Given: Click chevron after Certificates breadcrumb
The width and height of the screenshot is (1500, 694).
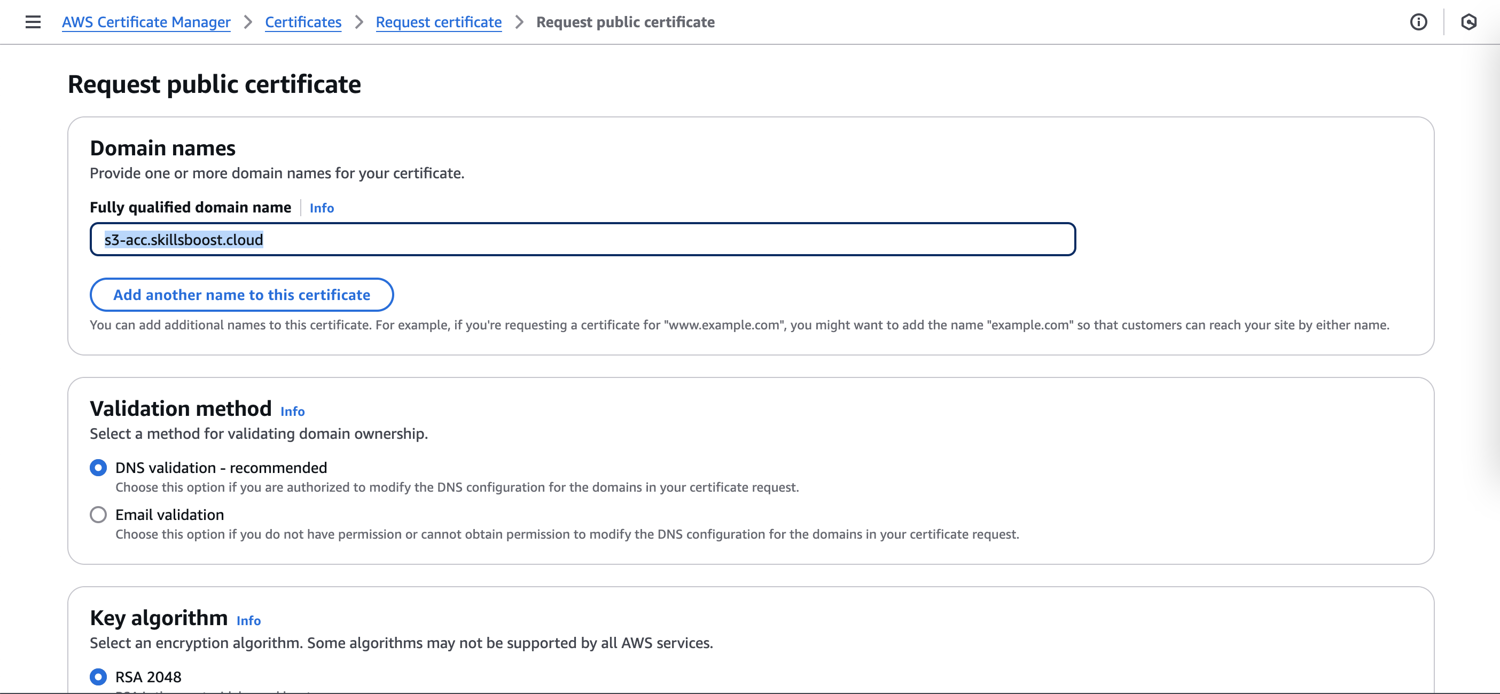Looking at the screenshot, I should [358, 22].
